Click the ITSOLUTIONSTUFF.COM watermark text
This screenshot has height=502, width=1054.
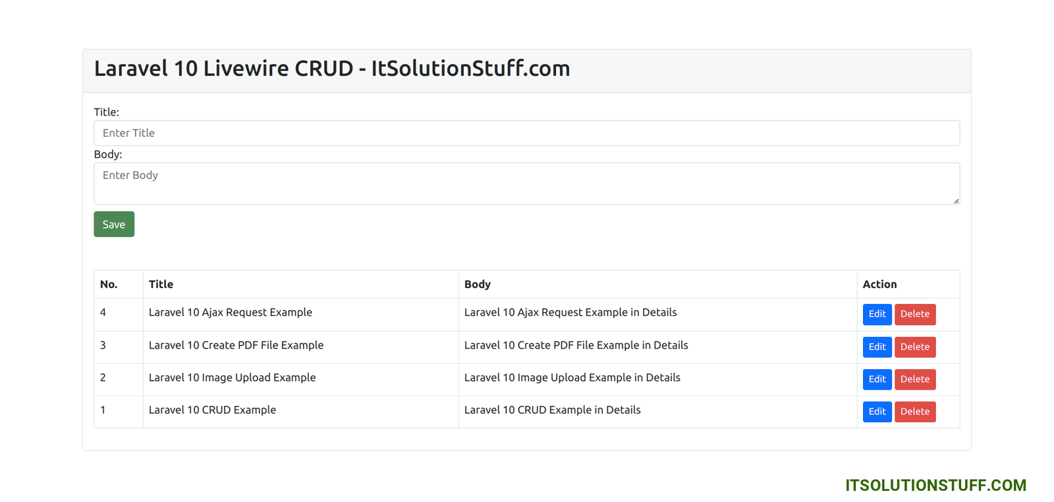(935, 486)
